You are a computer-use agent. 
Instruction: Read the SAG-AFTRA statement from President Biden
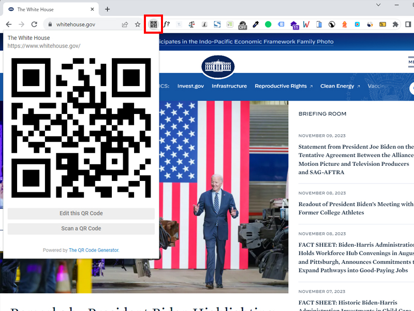(356, 160)
